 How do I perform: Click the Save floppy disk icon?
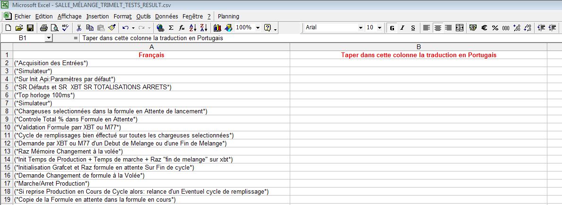pyautogui.click(x=30, y=28)
